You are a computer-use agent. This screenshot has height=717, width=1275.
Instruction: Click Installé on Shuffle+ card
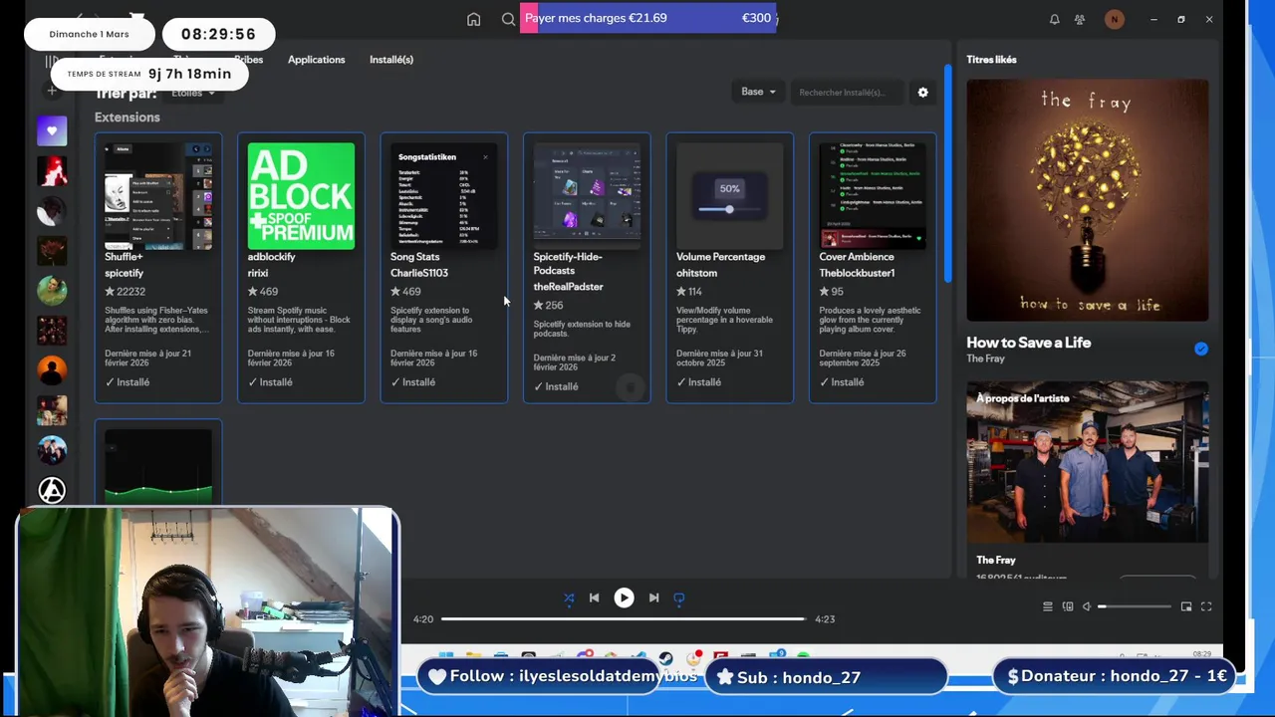pos(127,382)
